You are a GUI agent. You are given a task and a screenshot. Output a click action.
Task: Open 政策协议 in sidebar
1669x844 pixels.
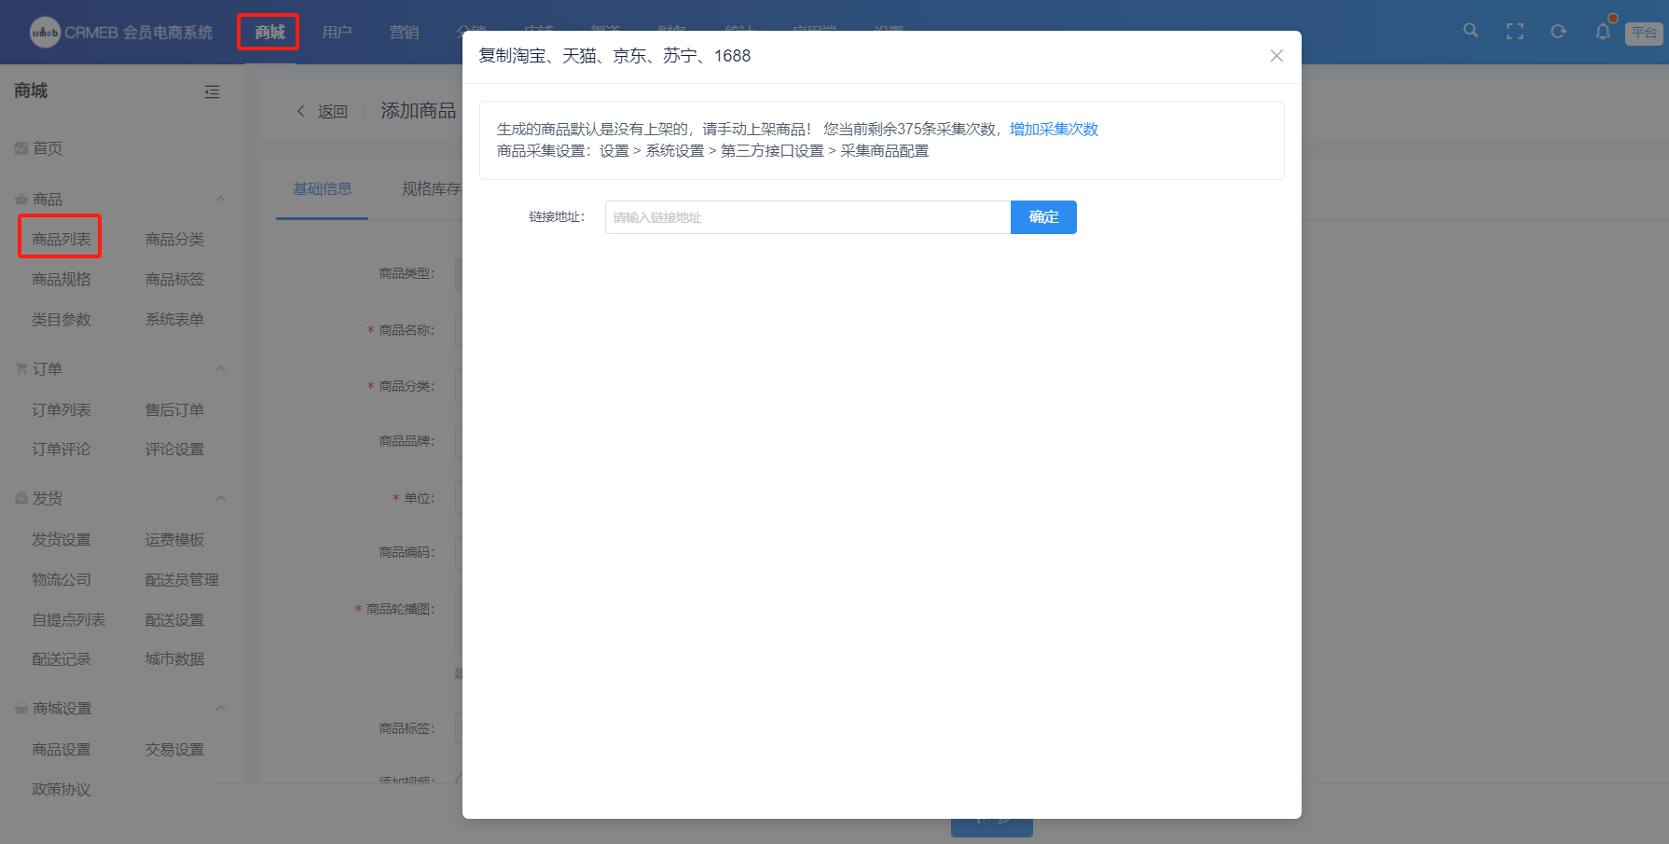click(61, 790)
